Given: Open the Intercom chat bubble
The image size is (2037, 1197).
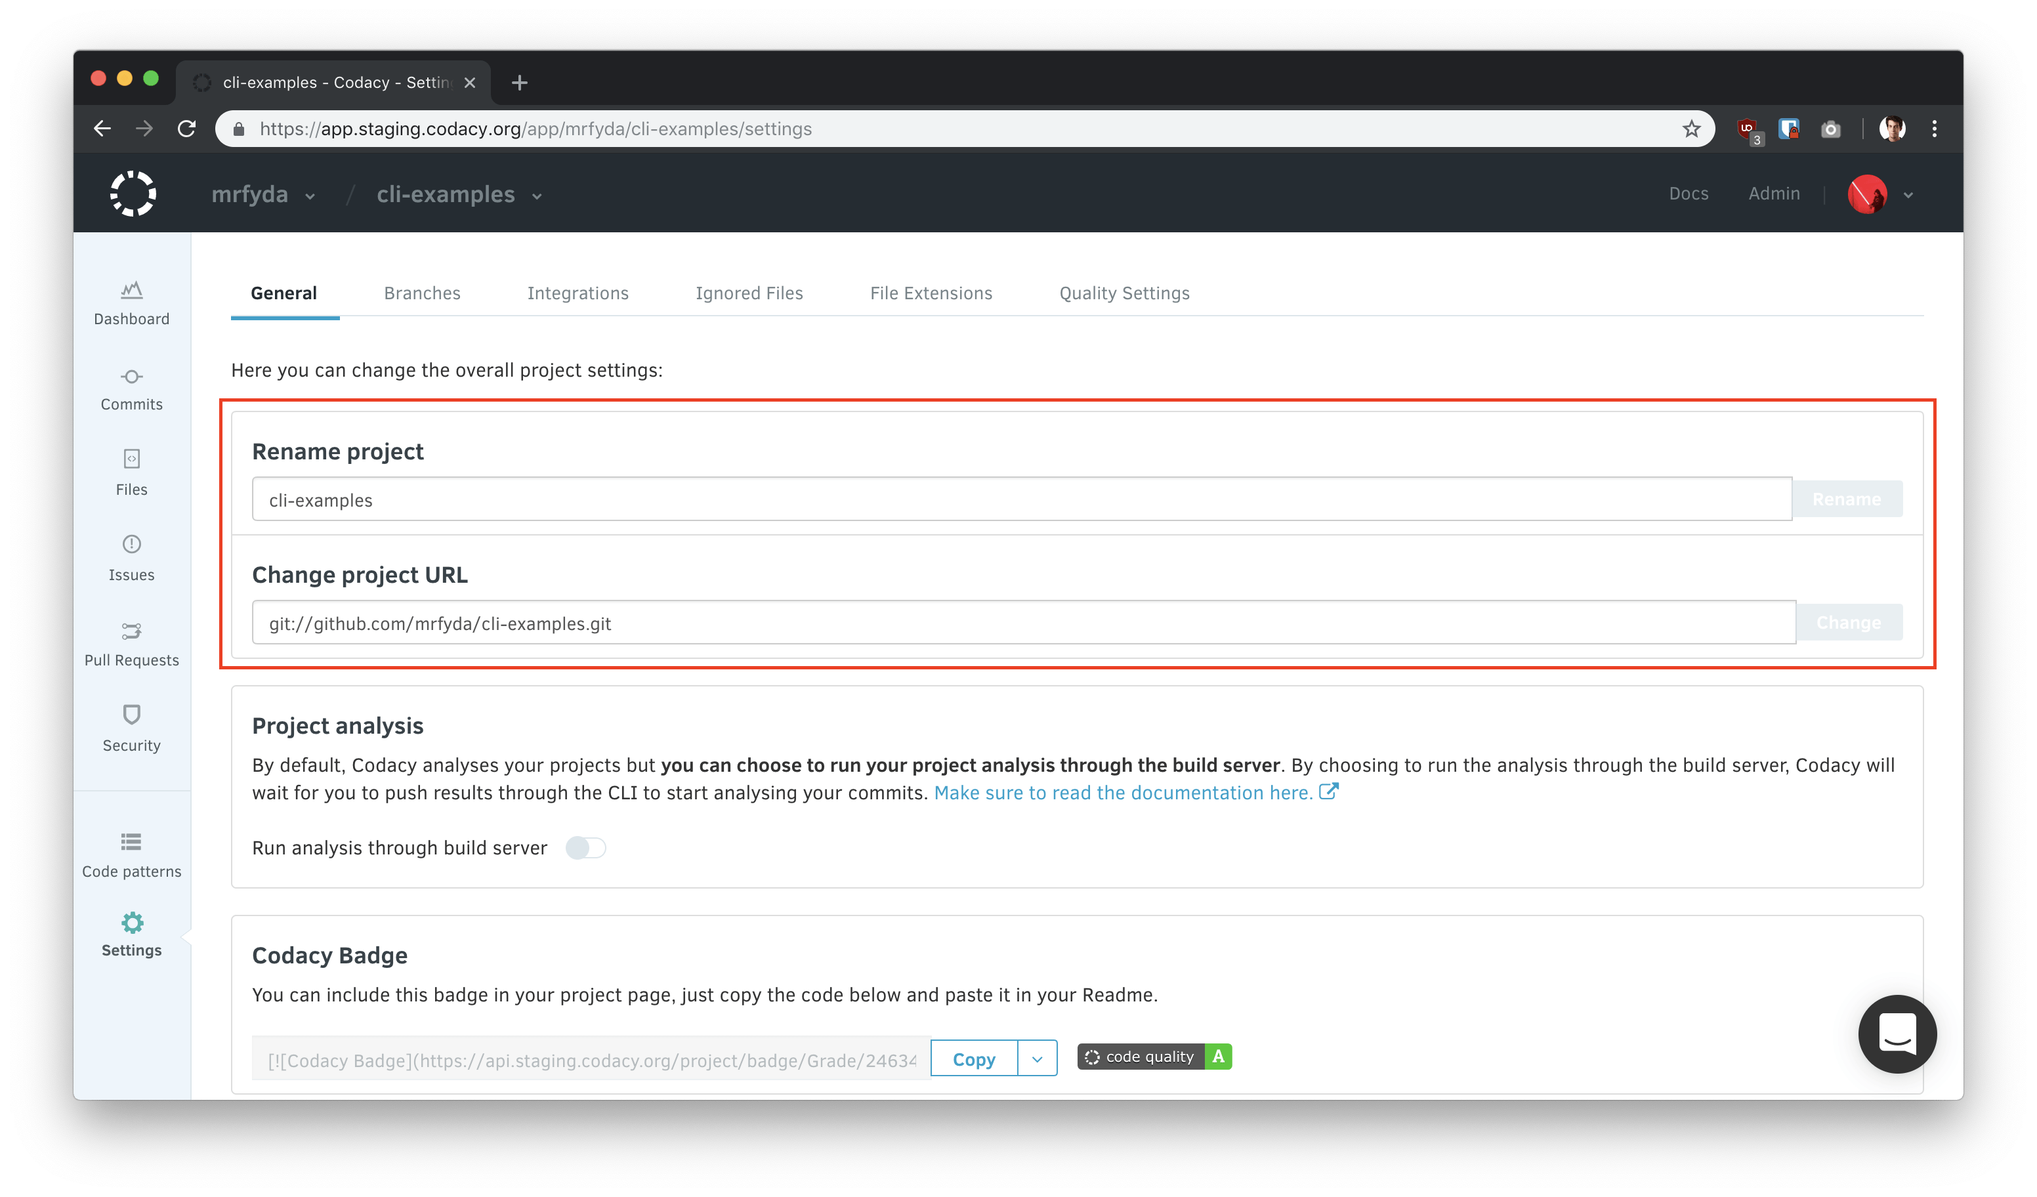Looking at the screenshot, I should click(1897, 1034).
